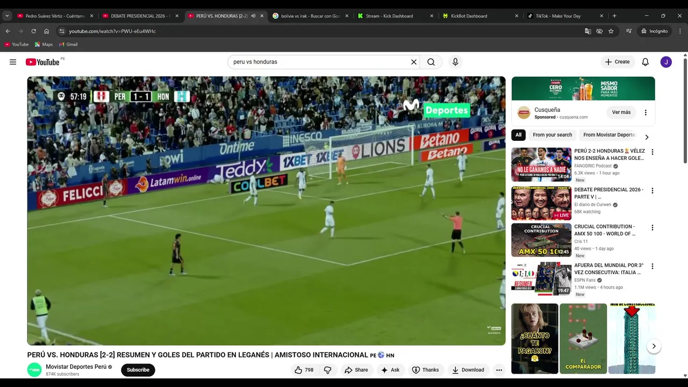Click Ver más on the Cusqueña ad
Viewport: 688px width, 387px height.
[x=621, y=112]
